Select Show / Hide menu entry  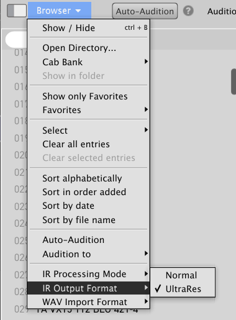pyautogui.click(x=88, y=28)
